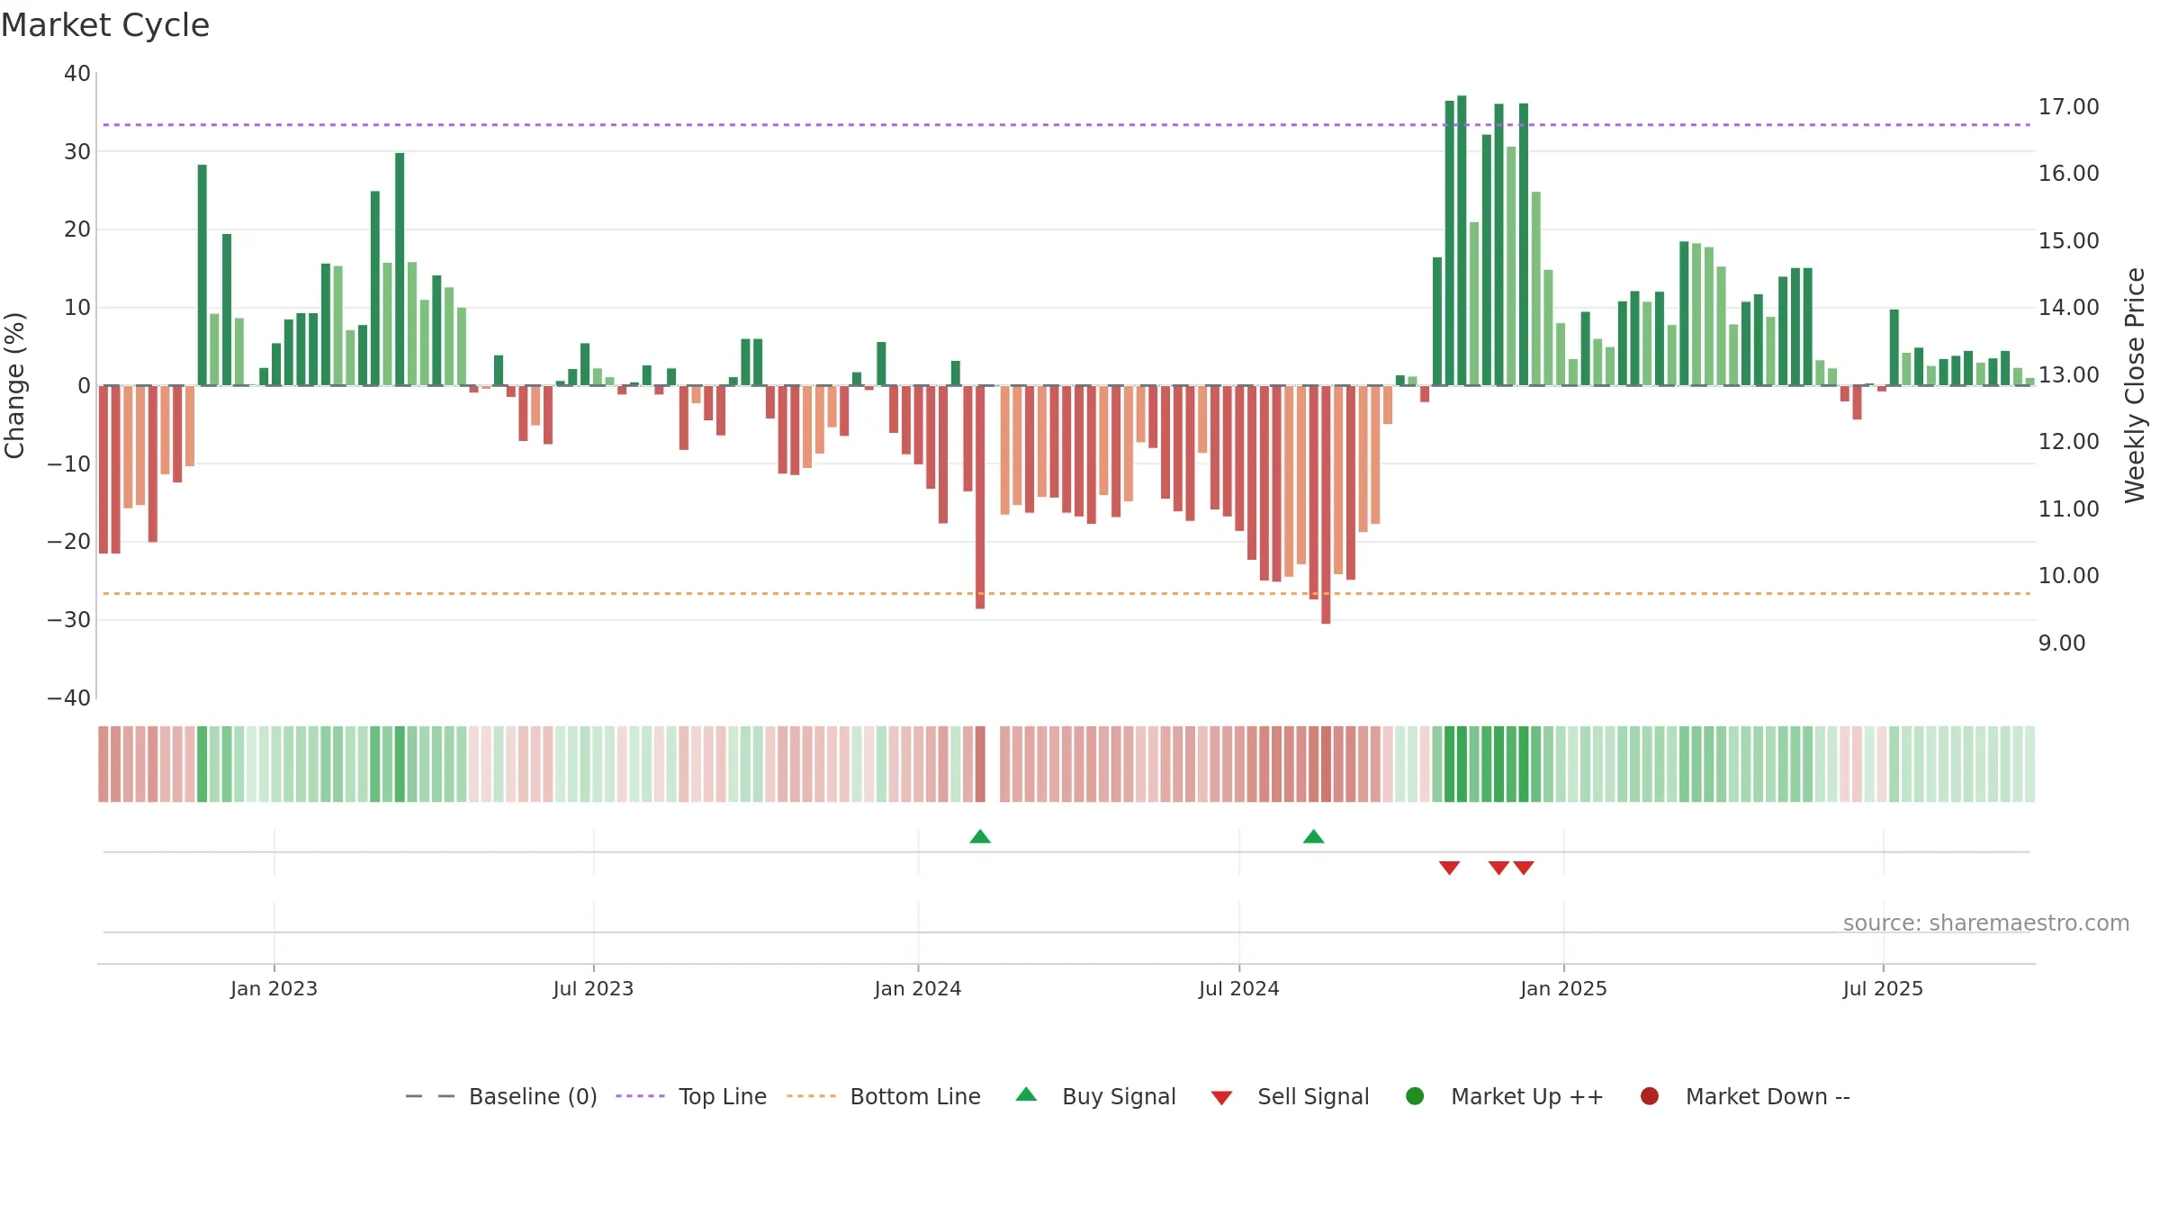Click the Change (%) axis title
2160x1215 pixels.
14,385
